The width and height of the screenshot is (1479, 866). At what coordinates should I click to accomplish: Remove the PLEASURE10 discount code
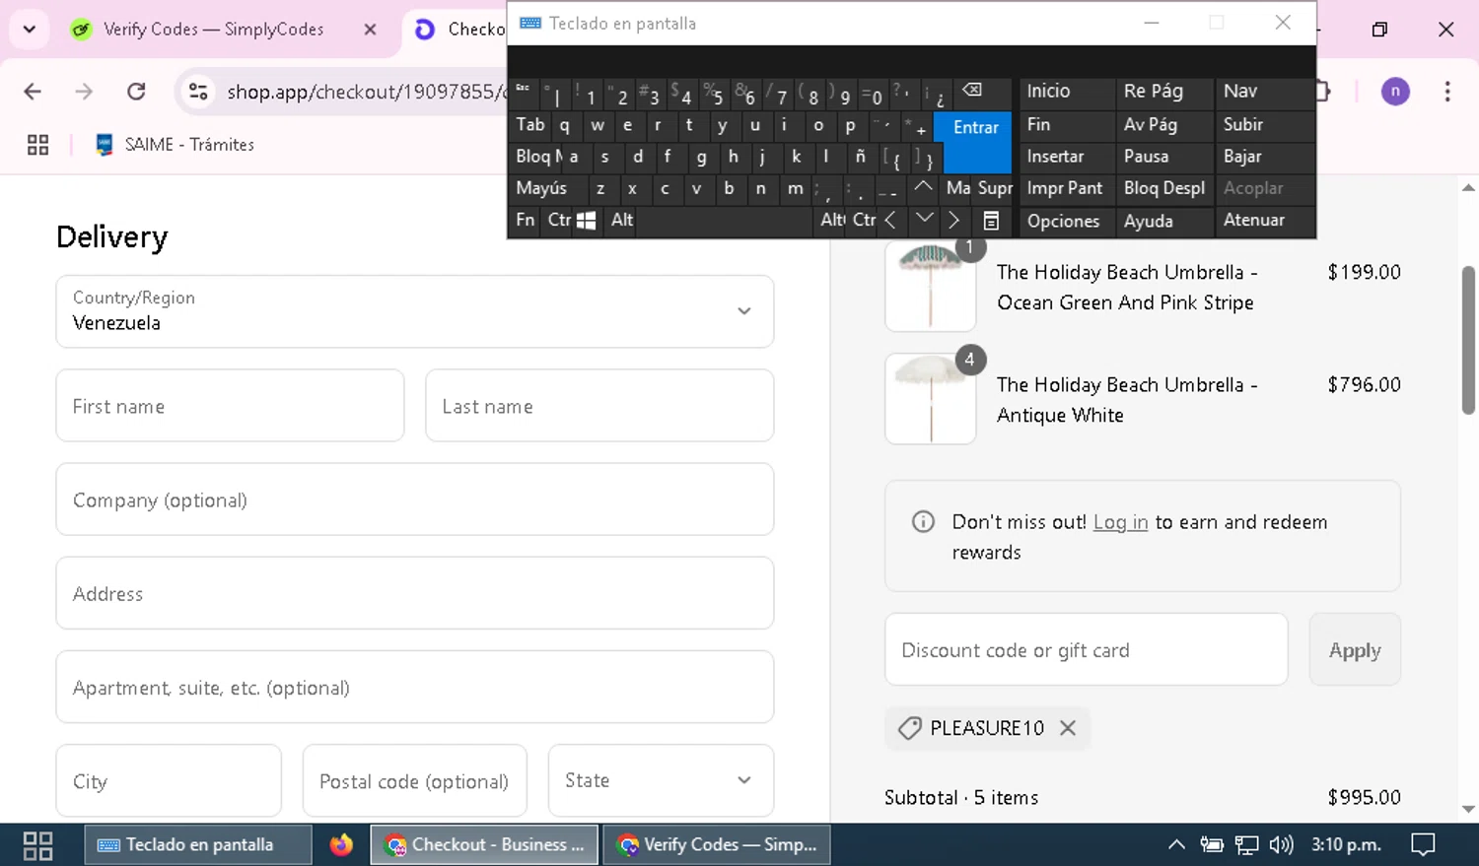[x=1068, y=728]
